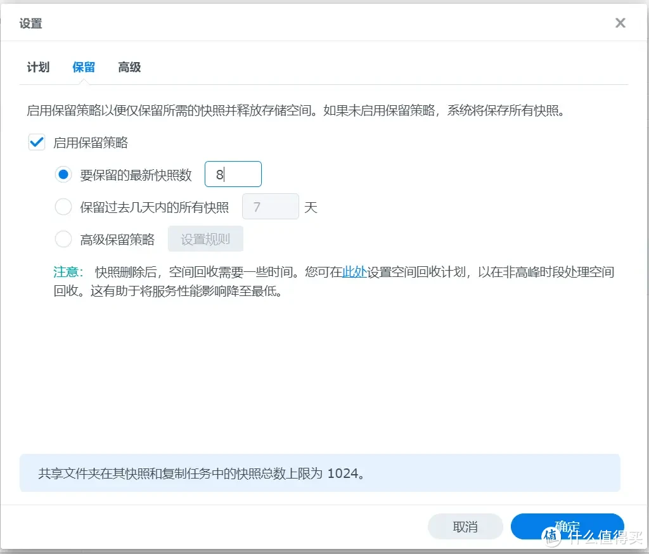The image size is (649, 554).
Task: Switch to the 计划 tab
Action: coord(38,67)
